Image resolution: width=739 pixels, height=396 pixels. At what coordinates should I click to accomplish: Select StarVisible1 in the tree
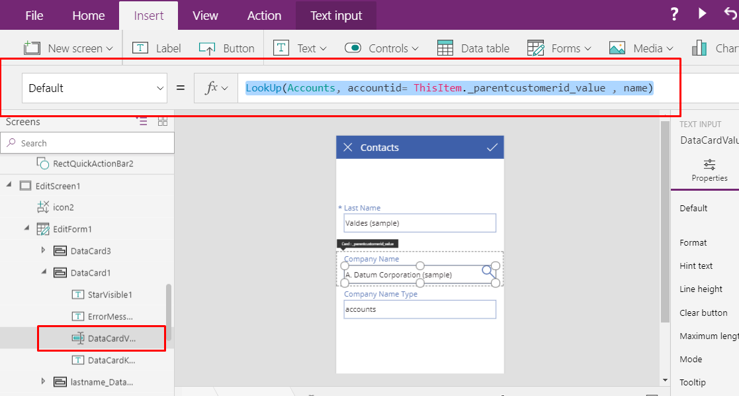tap(110, 295)
